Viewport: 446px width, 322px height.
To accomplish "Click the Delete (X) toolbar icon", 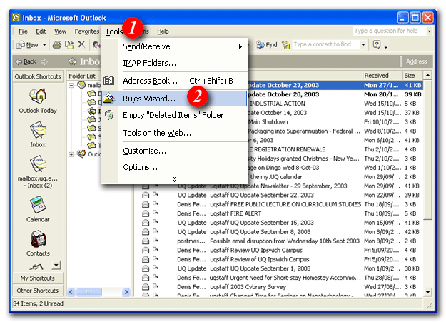I will (x=81, y=45).
